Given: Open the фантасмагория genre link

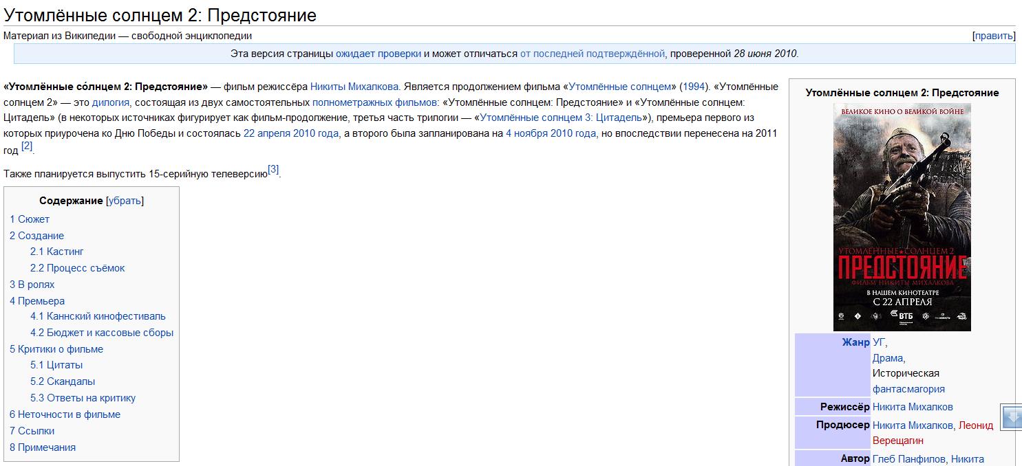Looking at the screenshot, I should (908, 389).
